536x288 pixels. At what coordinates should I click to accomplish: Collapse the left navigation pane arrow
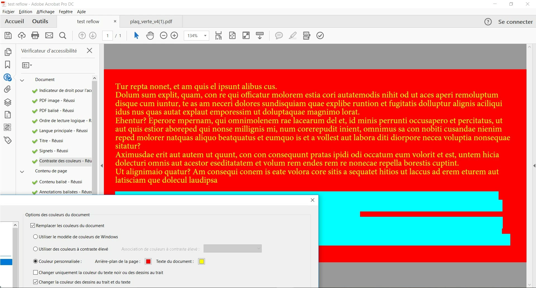(102, 166)
